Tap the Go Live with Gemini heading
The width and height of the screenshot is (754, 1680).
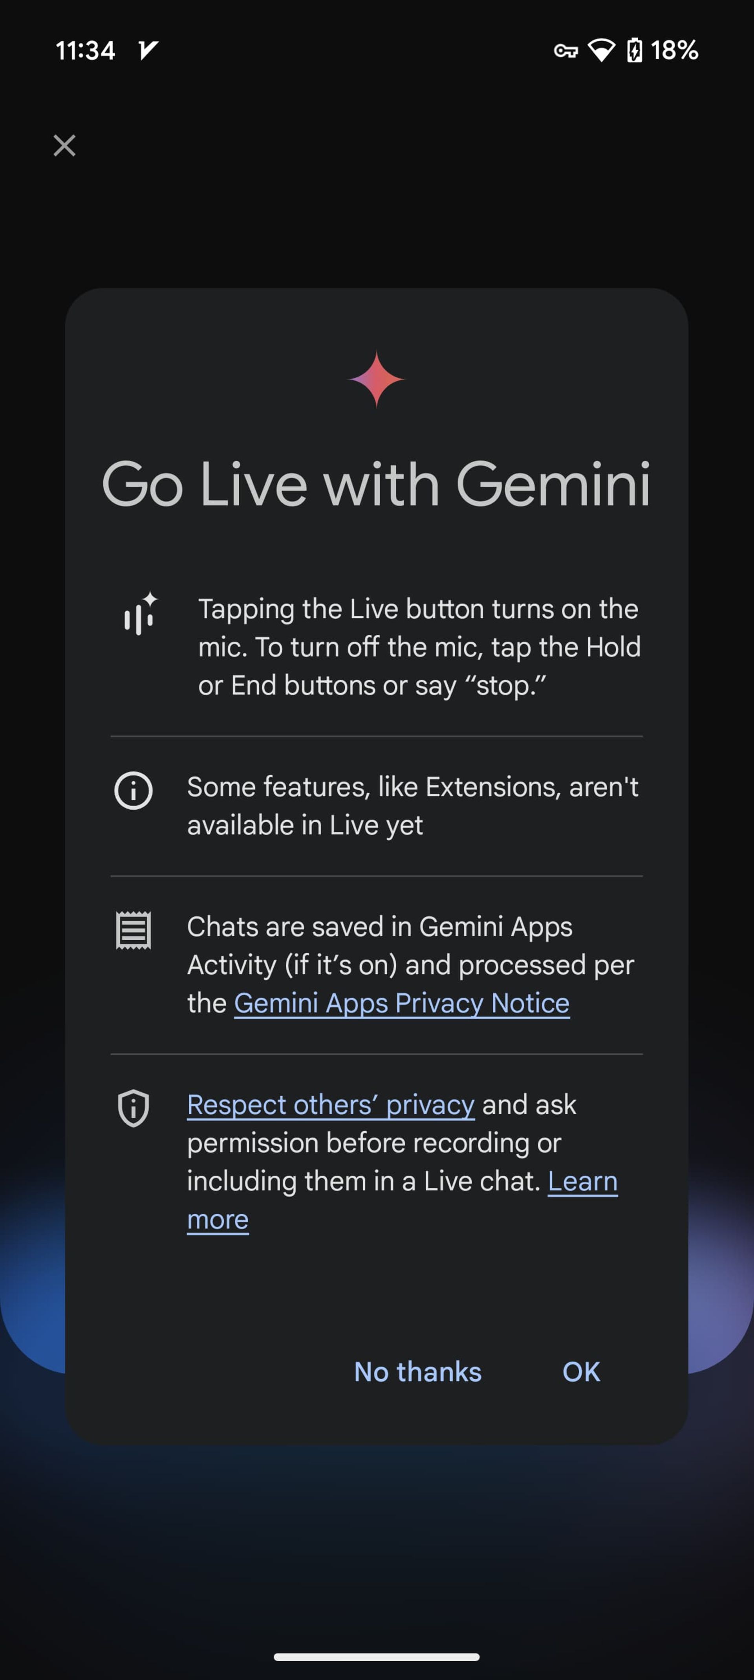[377, 484]
